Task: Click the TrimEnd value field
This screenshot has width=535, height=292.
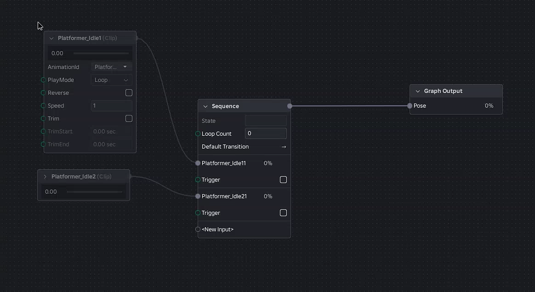Action: pos(112,144)
